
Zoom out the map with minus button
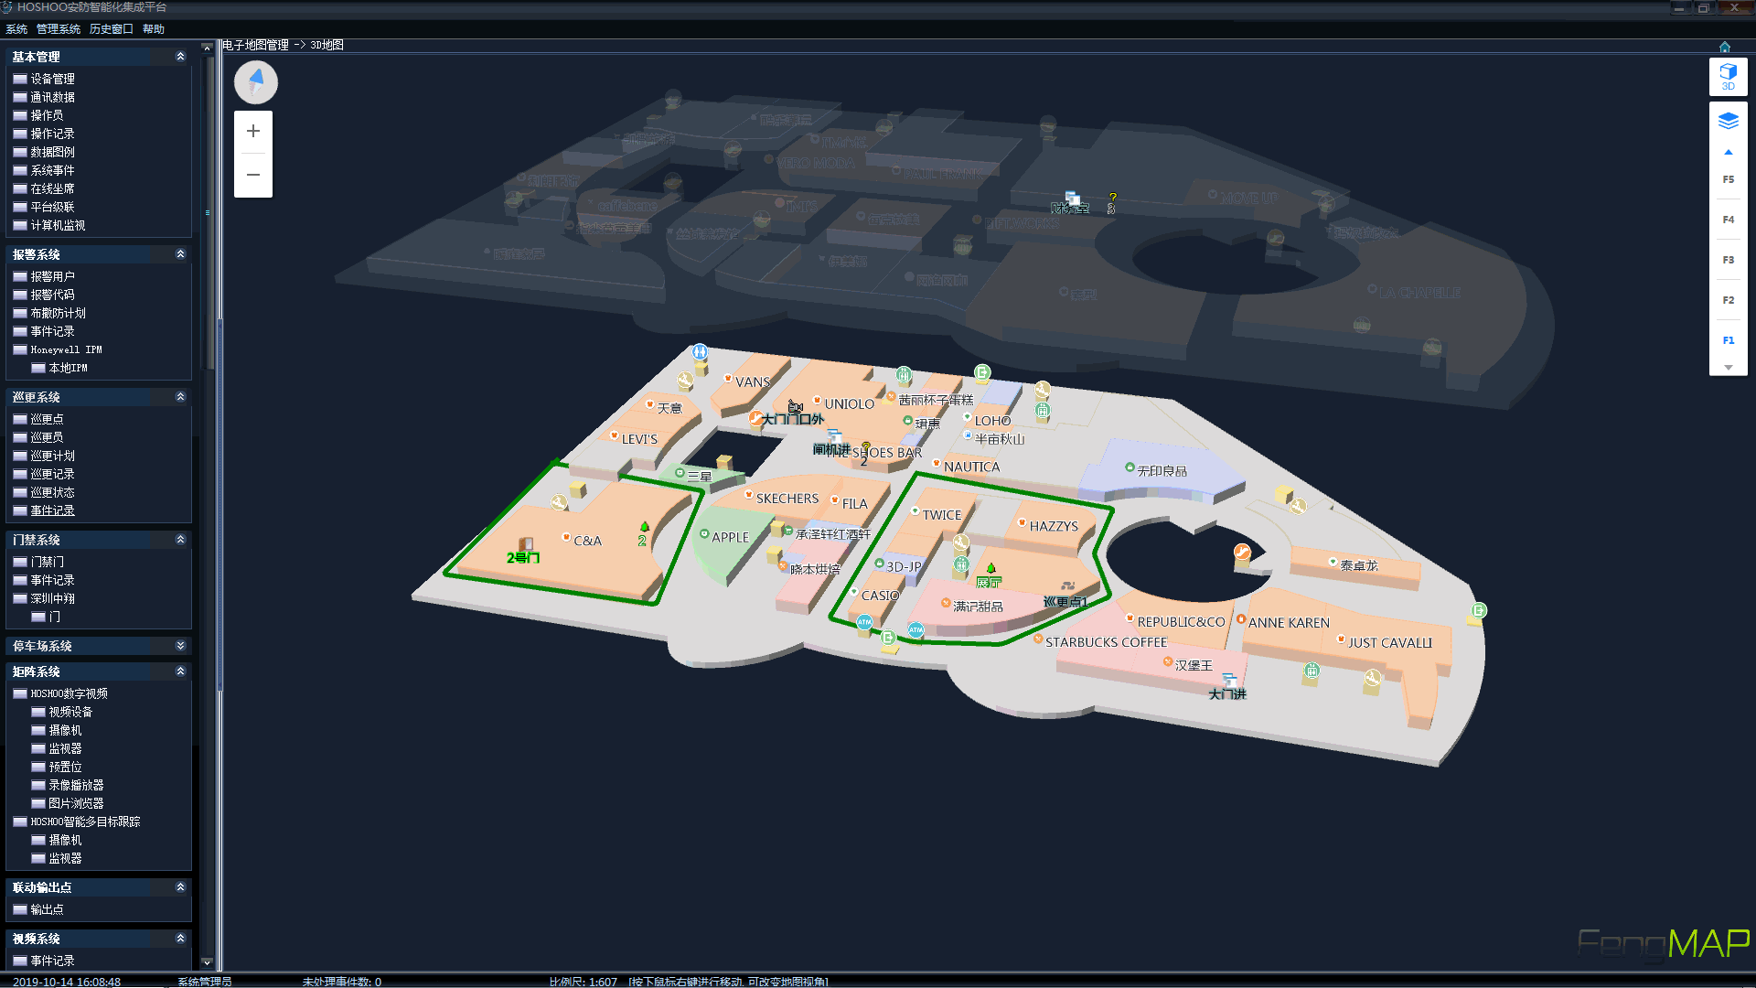pos(253,175)
